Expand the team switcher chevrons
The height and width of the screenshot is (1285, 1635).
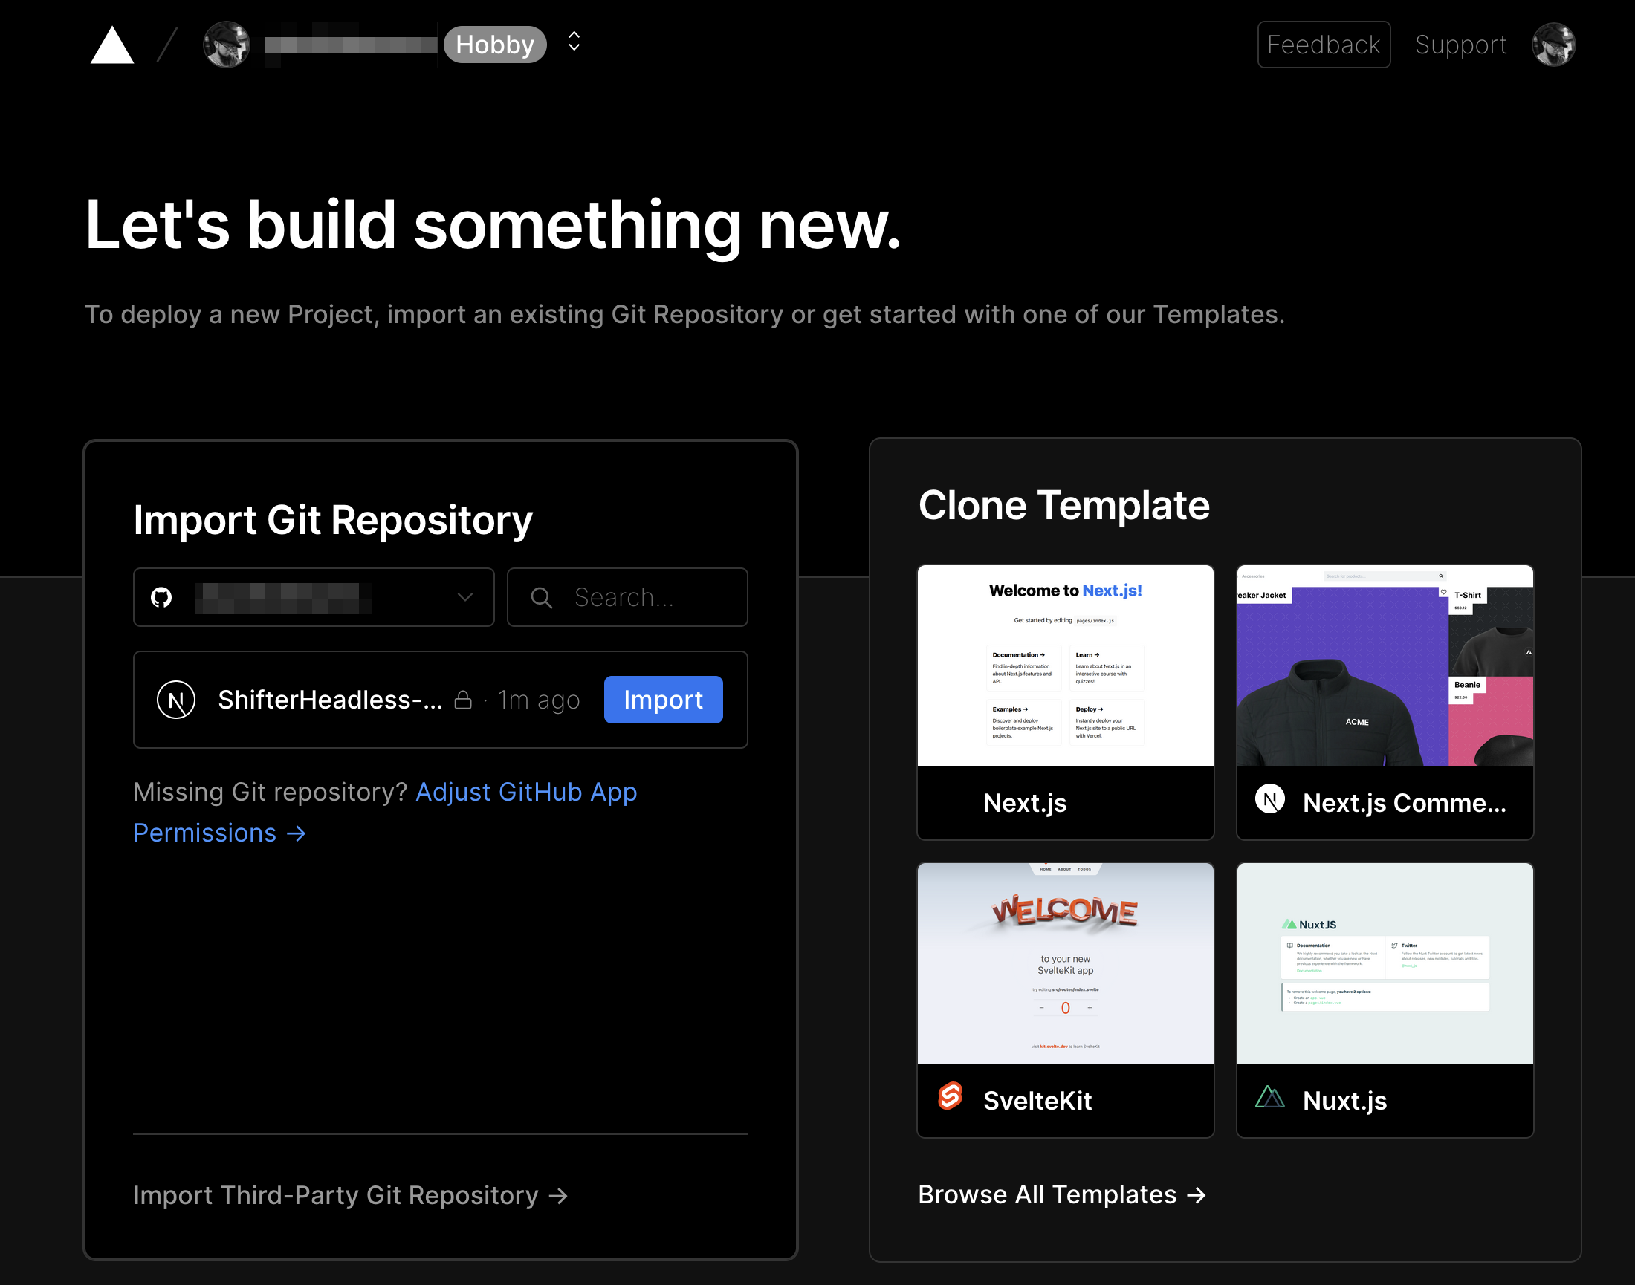tap(574, 42)
